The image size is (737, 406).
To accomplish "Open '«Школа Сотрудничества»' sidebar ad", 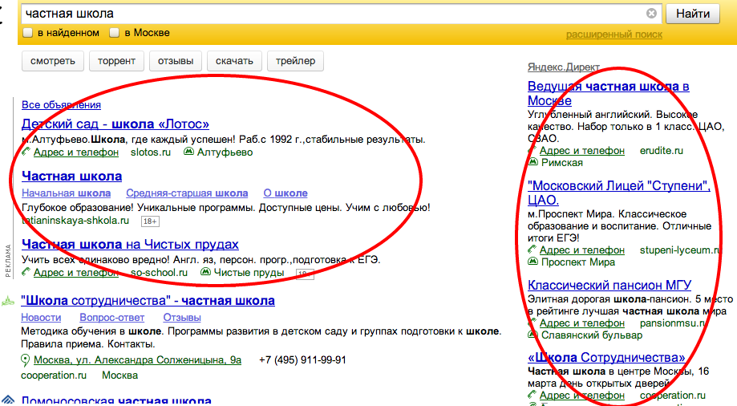I will (x=606, y=357).
